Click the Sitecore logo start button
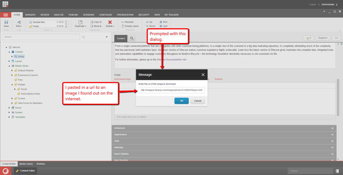Screen dimensions: 343x175 (x=6, y=171)
